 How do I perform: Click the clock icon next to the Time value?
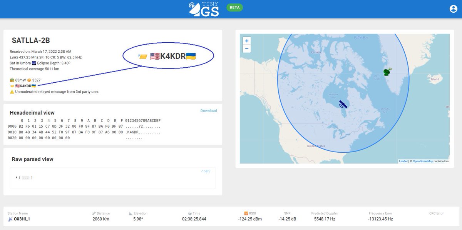pos(189,213)
